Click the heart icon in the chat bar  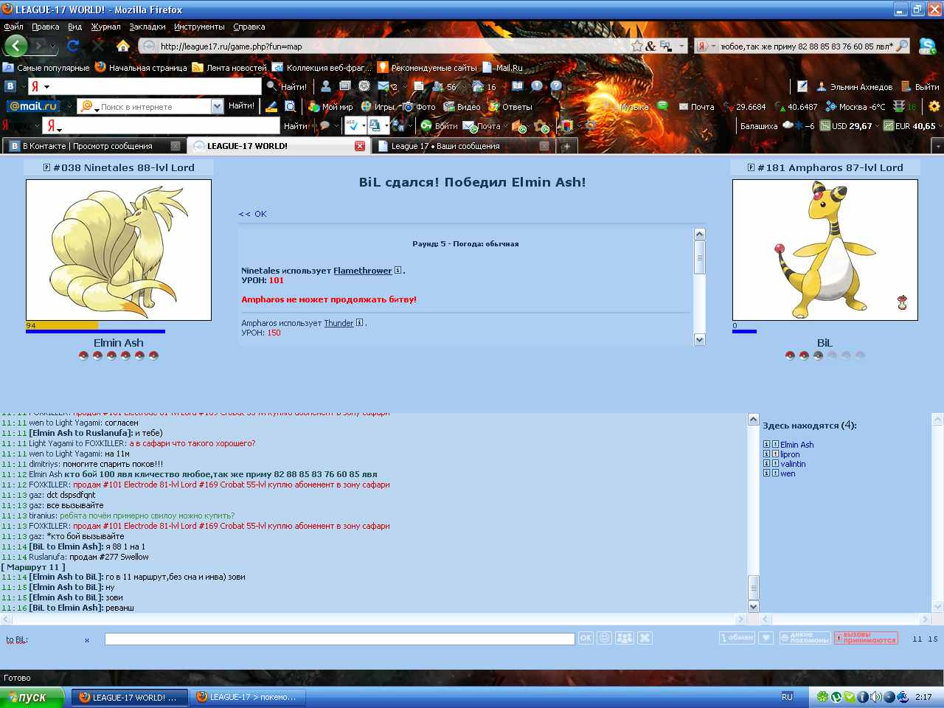click(x=766, y=638)
